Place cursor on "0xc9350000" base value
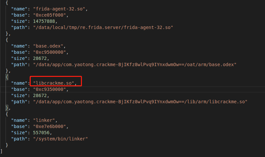265x157 pixels. click(49, 89)
